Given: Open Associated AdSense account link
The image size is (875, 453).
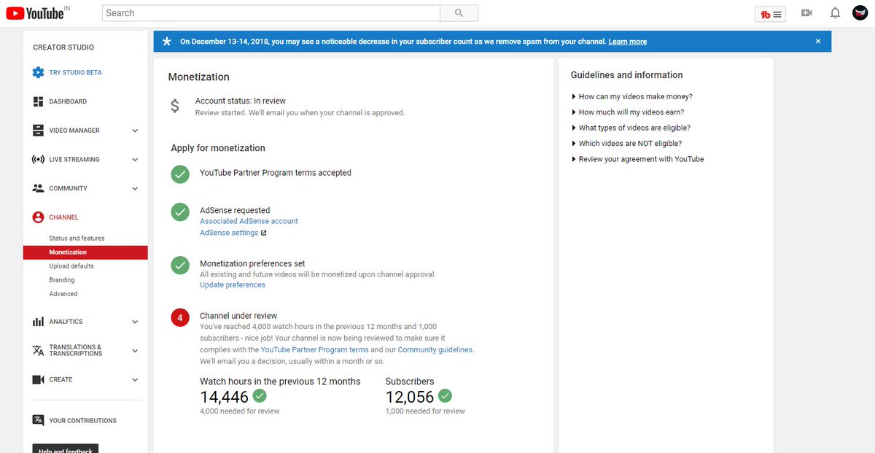Looking at the screenshot, I should [249, 221].
